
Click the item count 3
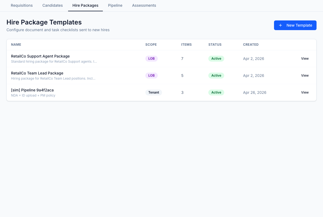click(x=182, y=93)
